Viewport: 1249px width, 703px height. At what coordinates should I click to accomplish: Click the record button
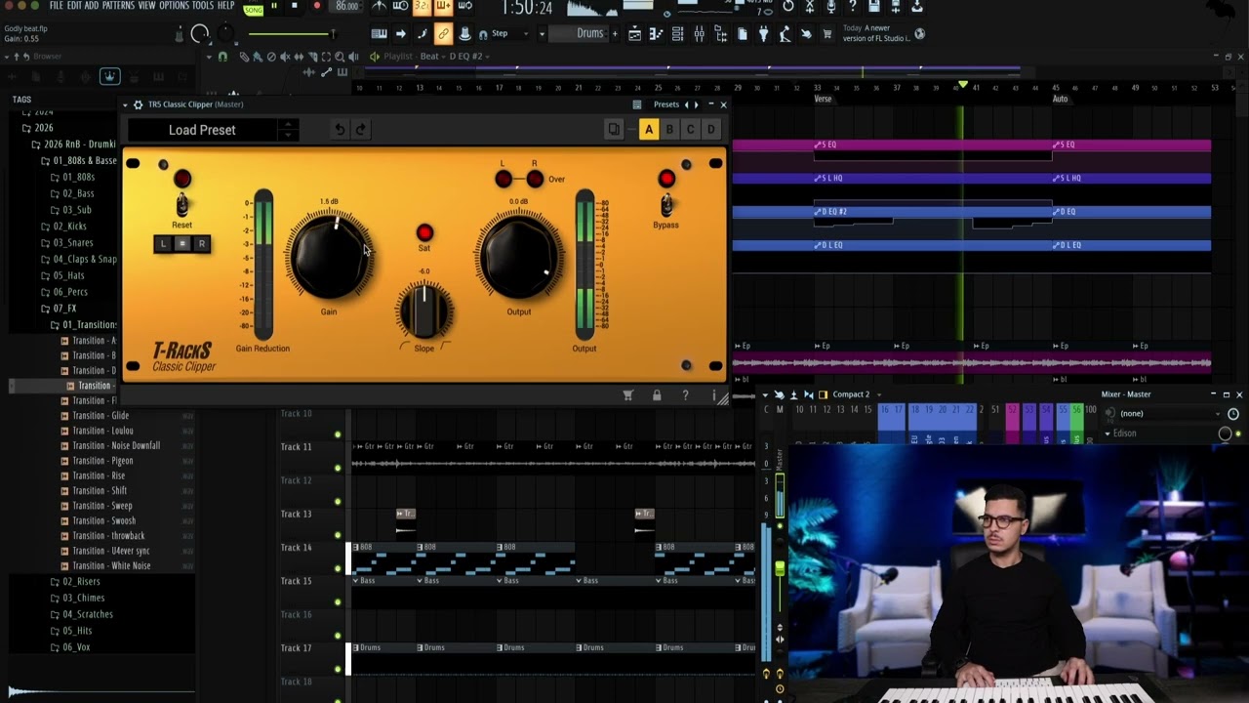tap(316, 7)
